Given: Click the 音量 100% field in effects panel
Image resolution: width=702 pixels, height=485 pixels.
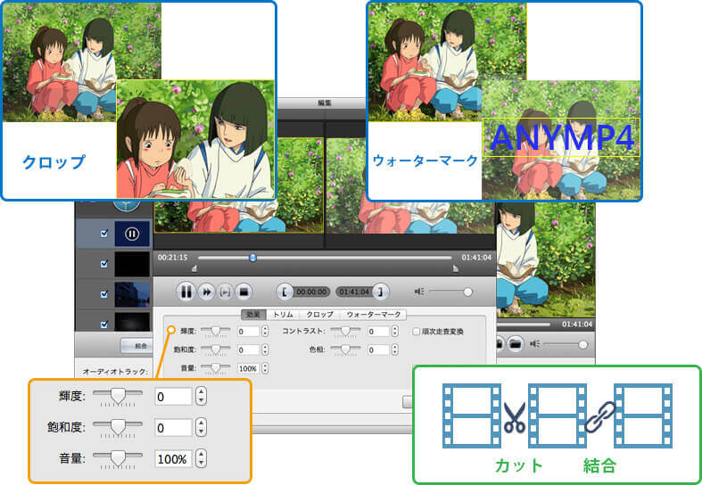Looking at the screenshot, I should [249, 369].
